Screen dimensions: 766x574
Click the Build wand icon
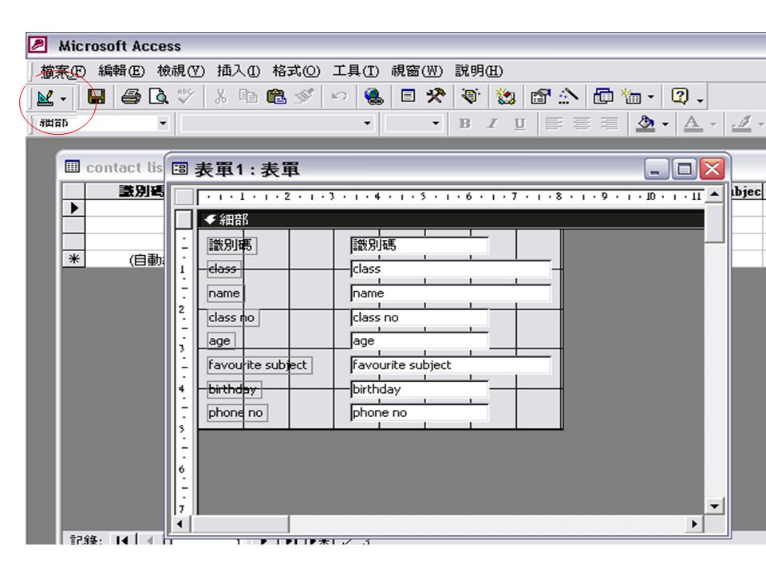coord(568,96)
